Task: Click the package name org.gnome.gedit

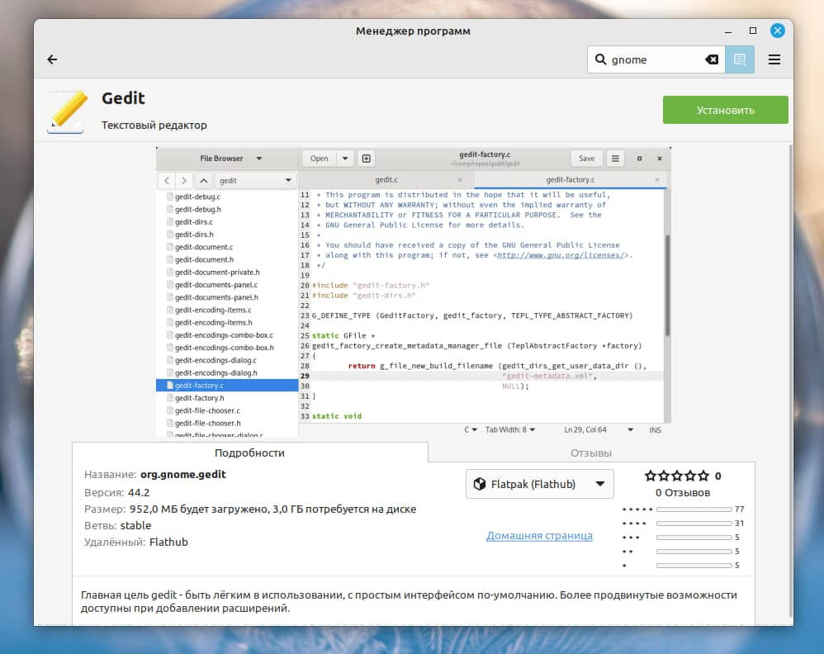Action: tap(182, 474)
